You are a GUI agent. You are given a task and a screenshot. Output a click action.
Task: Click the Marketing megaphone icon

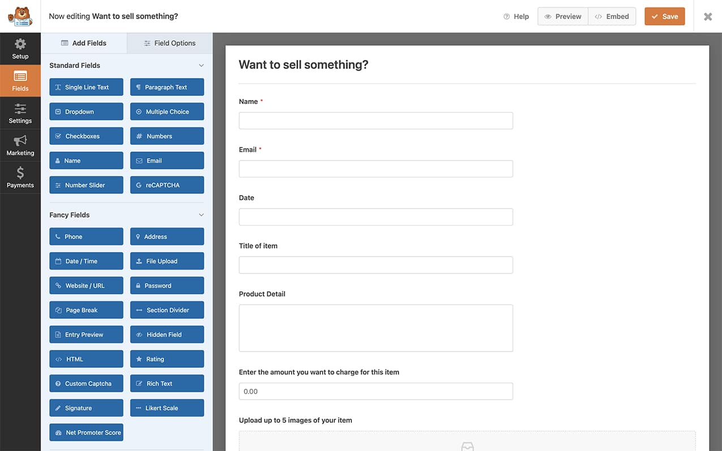click(20, 145)
